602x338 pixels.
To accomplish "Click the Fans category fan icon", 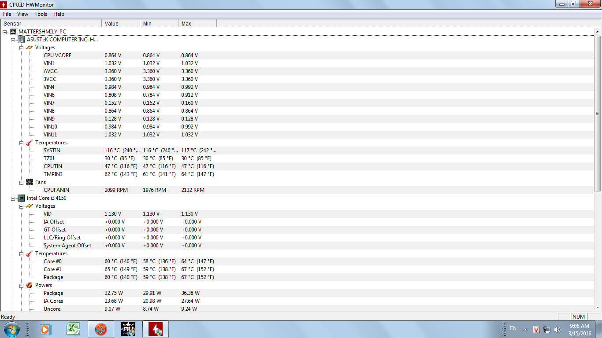I will coord(30,182).
